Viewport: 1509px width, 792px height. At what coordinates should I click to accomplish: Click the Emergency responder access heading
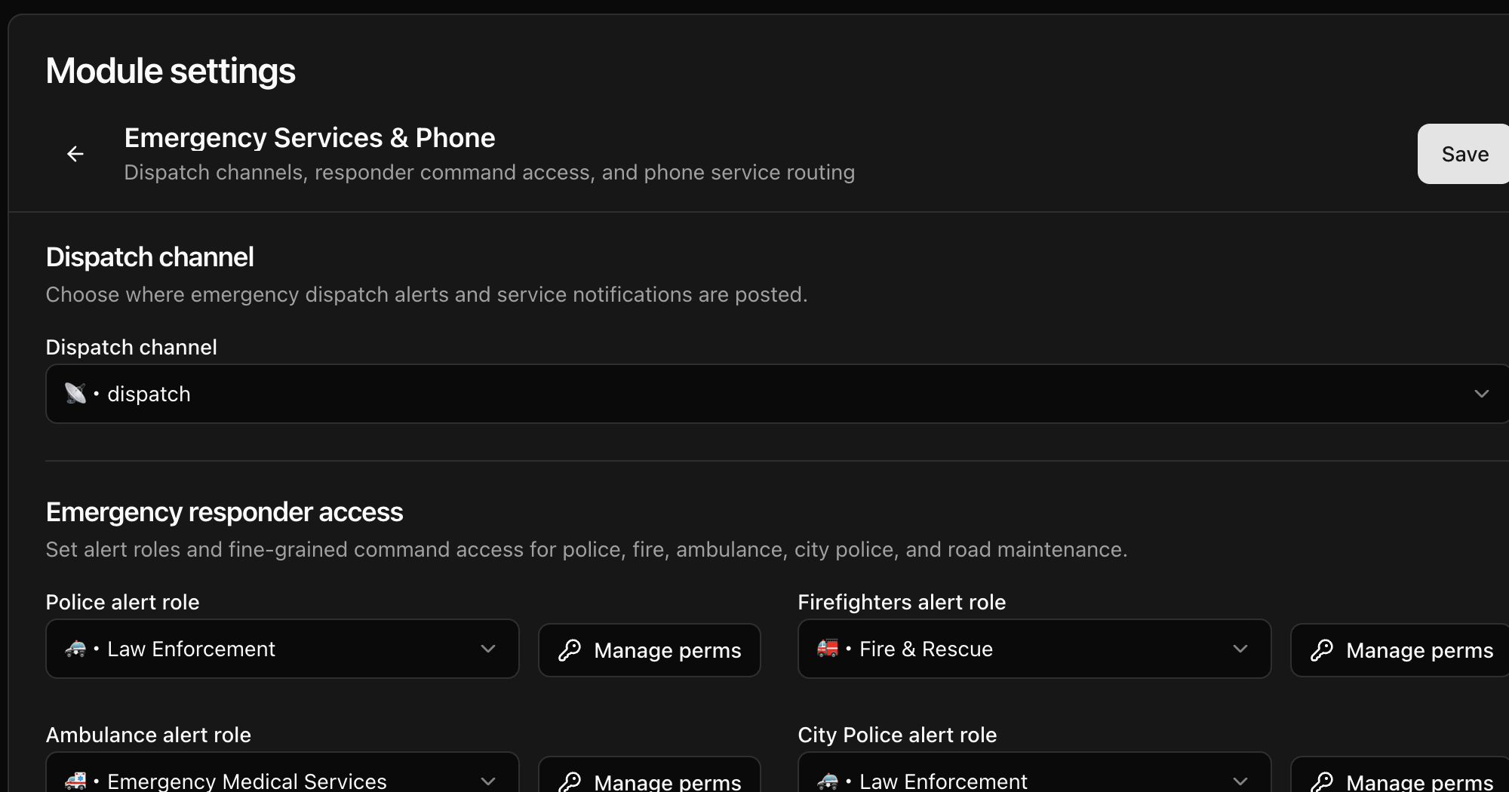click(x=224, y=512)
